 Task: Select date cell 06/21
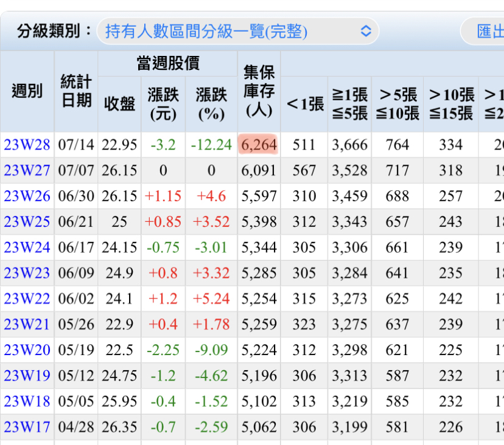coord(76,222)
